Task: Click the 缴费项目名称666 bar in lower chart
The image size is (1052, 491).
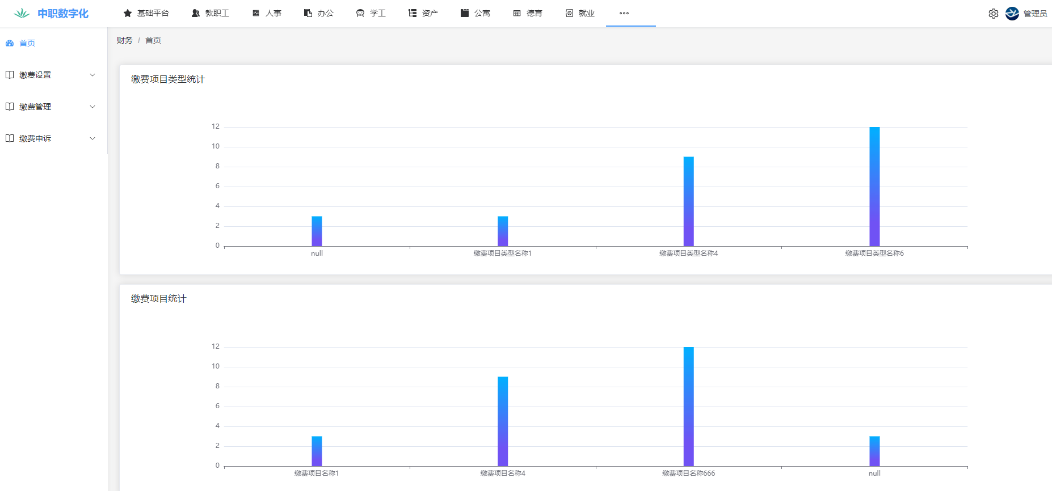Action: pos(688,407)
